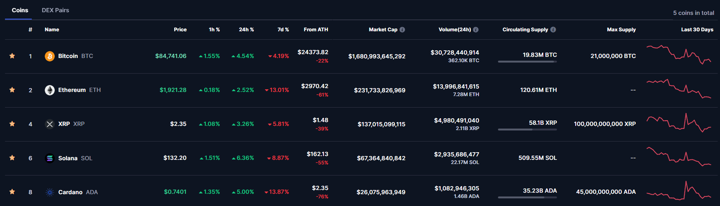The width and height of the screenshot is (720, 206).
Task: Click the Solana coin logo
Action: (x=50, y=158)
